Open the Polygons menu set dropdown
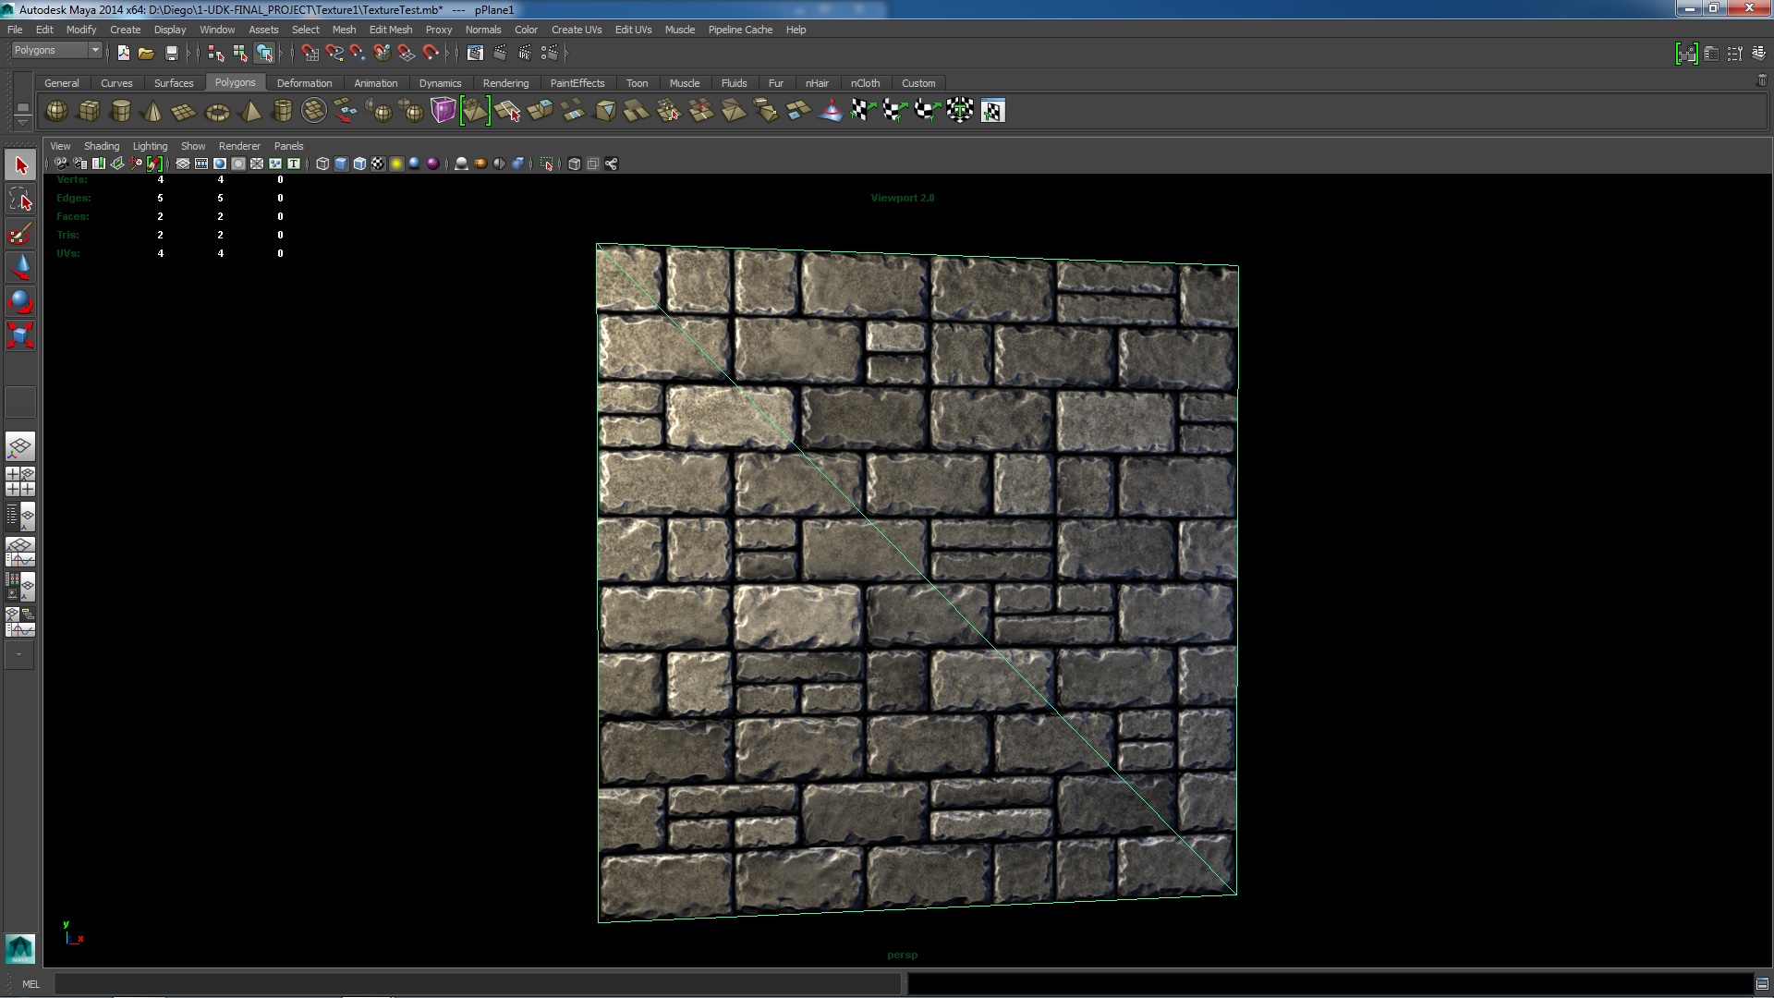Viewport: 1774px width, 998px height. click(x=94, y=50)
